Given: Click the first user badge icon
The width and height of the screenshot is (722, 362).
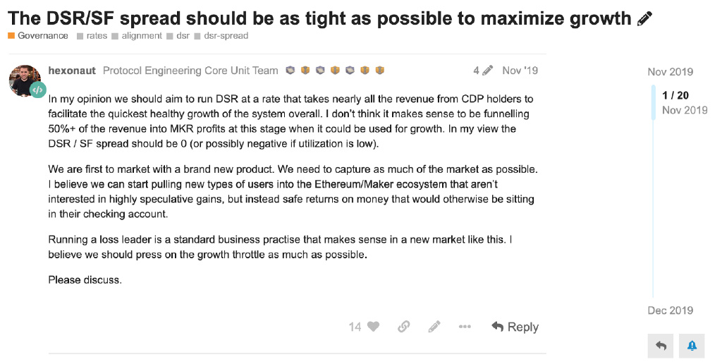Looking at the screenshot, I should 290,71.
